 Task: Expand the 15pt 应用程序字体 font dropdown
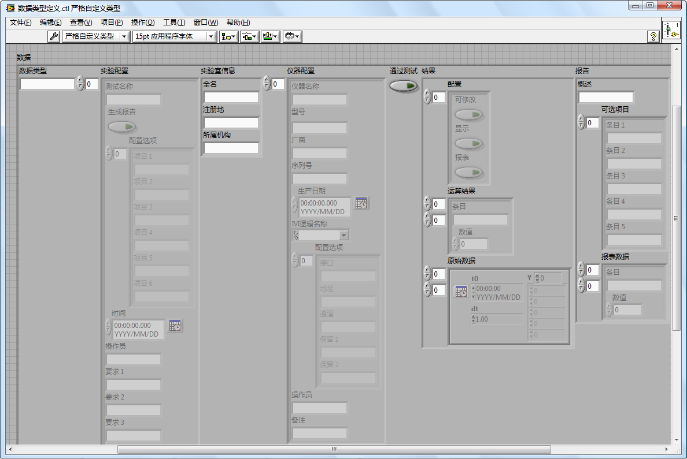[x=211, y=36]
